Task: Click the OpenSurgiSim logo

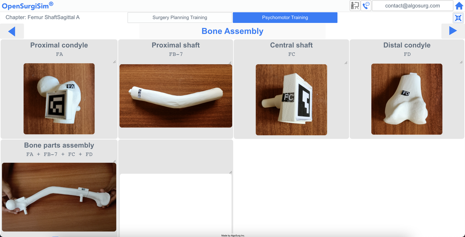Action: 28,6
